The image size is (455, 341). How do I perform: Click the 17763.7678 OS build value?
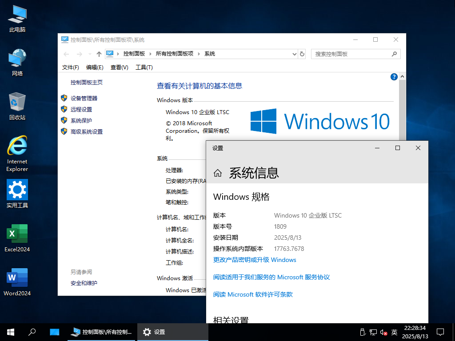coord(289,249)
